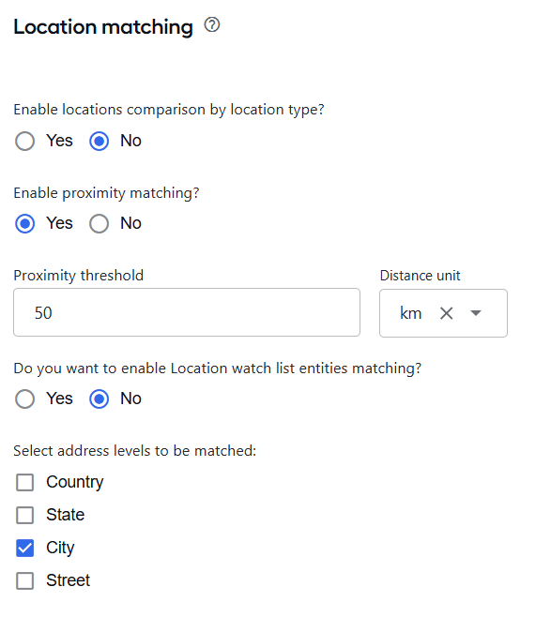Open the Location matching help icon
This screenshot has height=617, width=551.
212,25
